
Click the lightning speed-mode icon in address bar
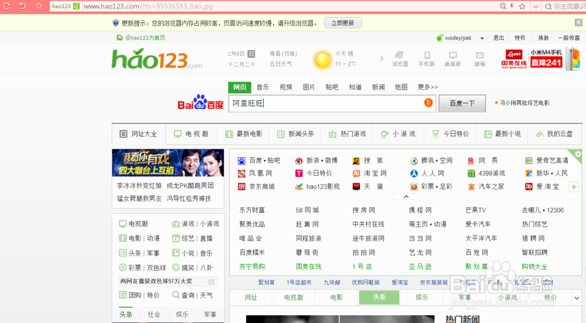[x=512, y=6]
